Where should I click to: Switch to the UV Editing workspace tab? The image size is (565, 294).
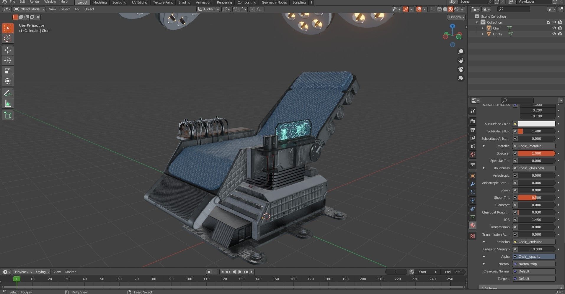(140, 2)
